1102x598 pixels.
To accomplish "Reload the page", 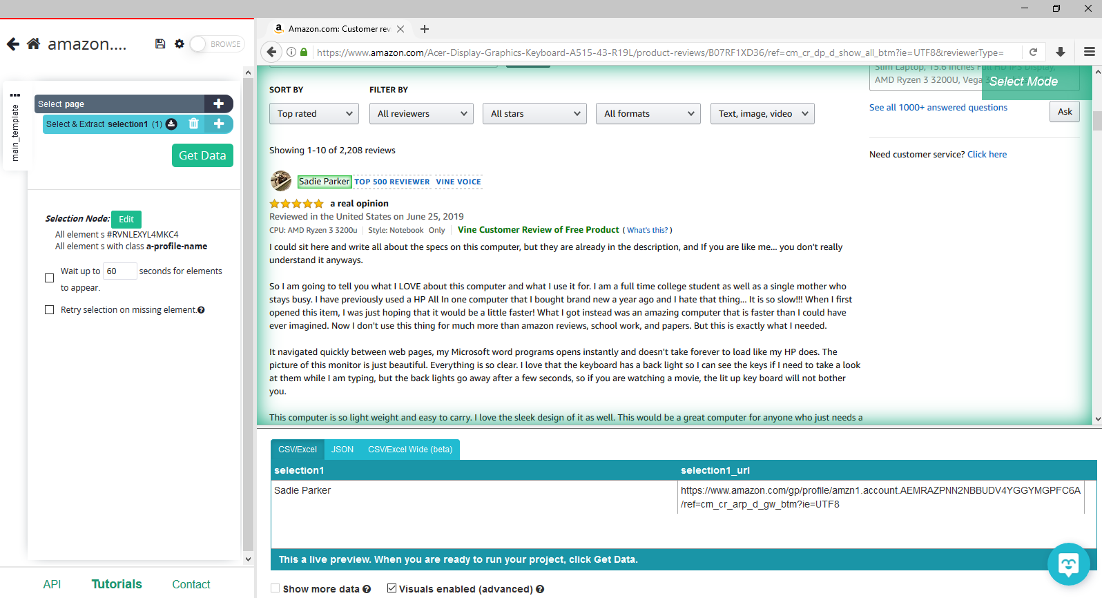I will 1034,52.
